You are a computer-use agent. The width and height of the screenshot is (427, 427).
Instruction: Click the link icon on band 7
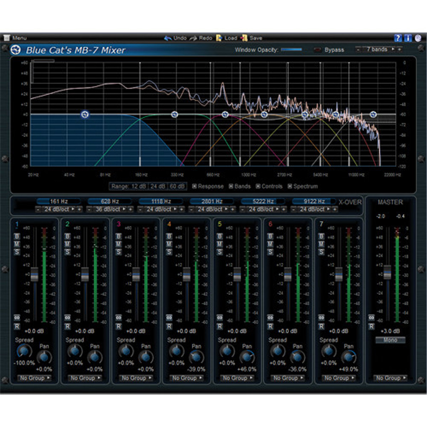tap(321, 317)
